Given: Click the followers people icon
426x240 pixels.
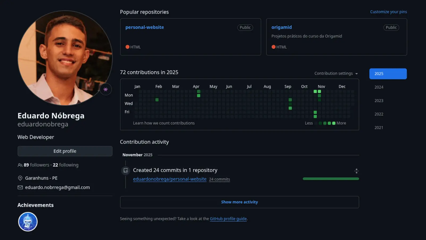Looking at the screenshot, I should pos(20,165).
